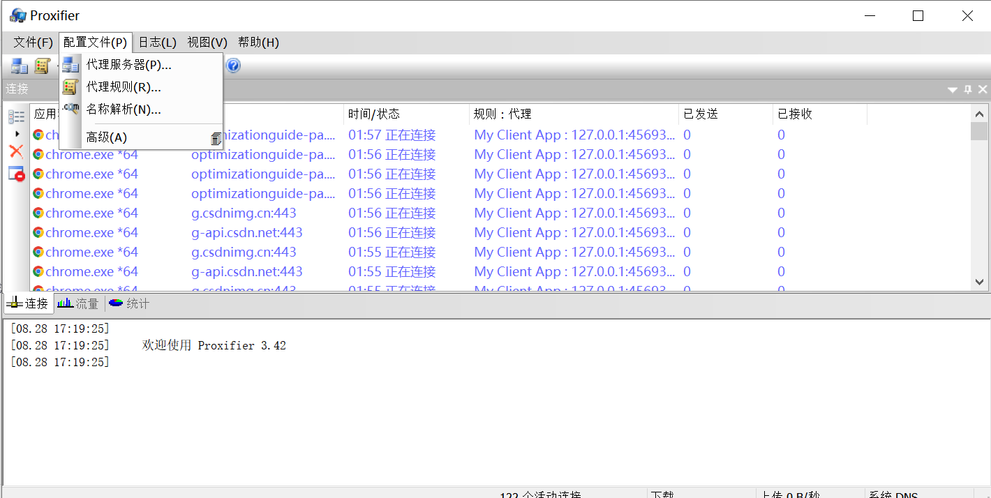Click the connection list scrollbar thumb
The width and height of the screenshot is (991, 498).
[x=979, y=131]
